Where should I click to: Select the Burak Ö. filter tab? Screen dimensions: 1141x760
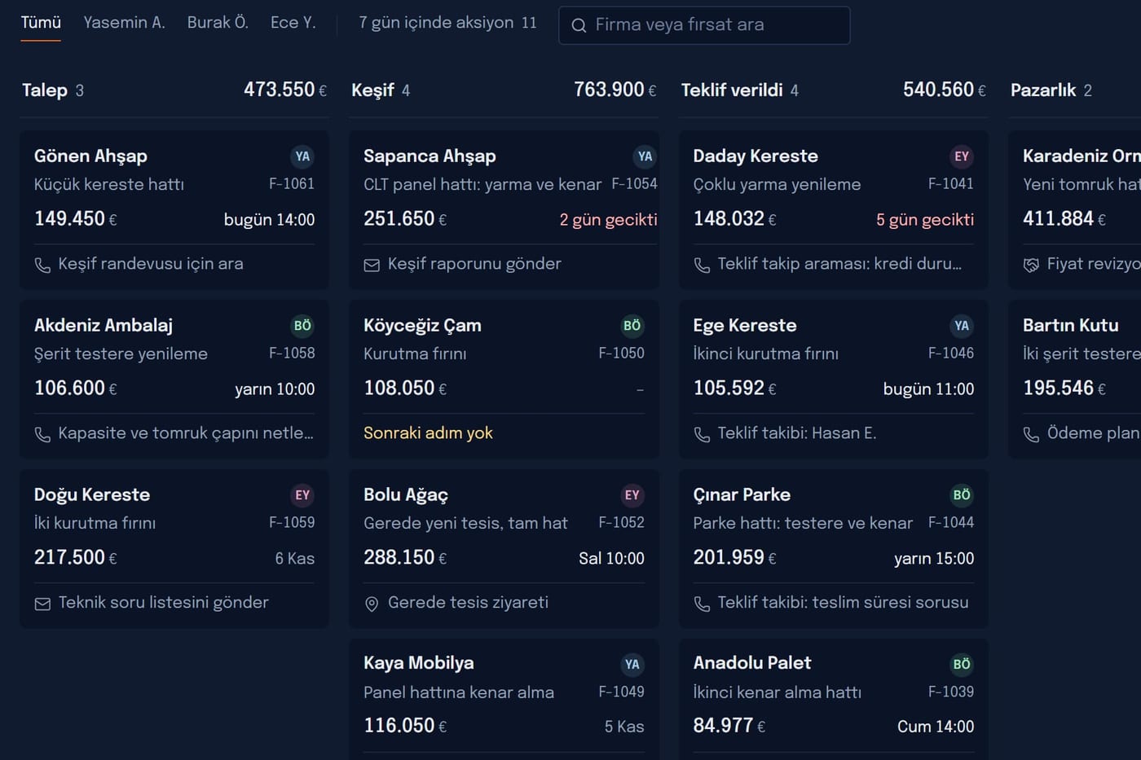pyautogui.click(x=218, y=23)
